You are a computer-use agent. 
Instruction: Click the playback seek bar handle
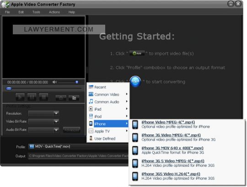click(x=9, y=88)
